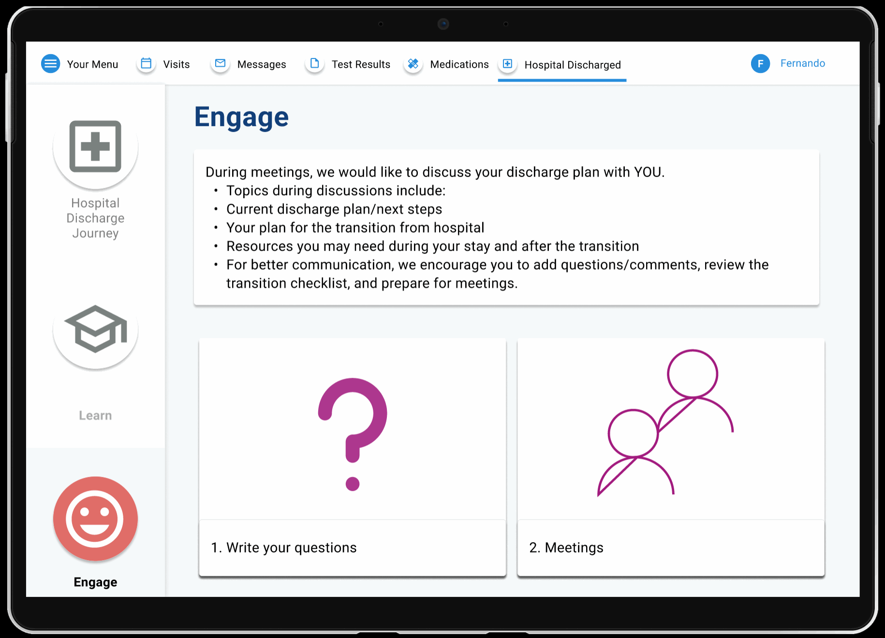Click the Messages envelope icon

[220, 64]
